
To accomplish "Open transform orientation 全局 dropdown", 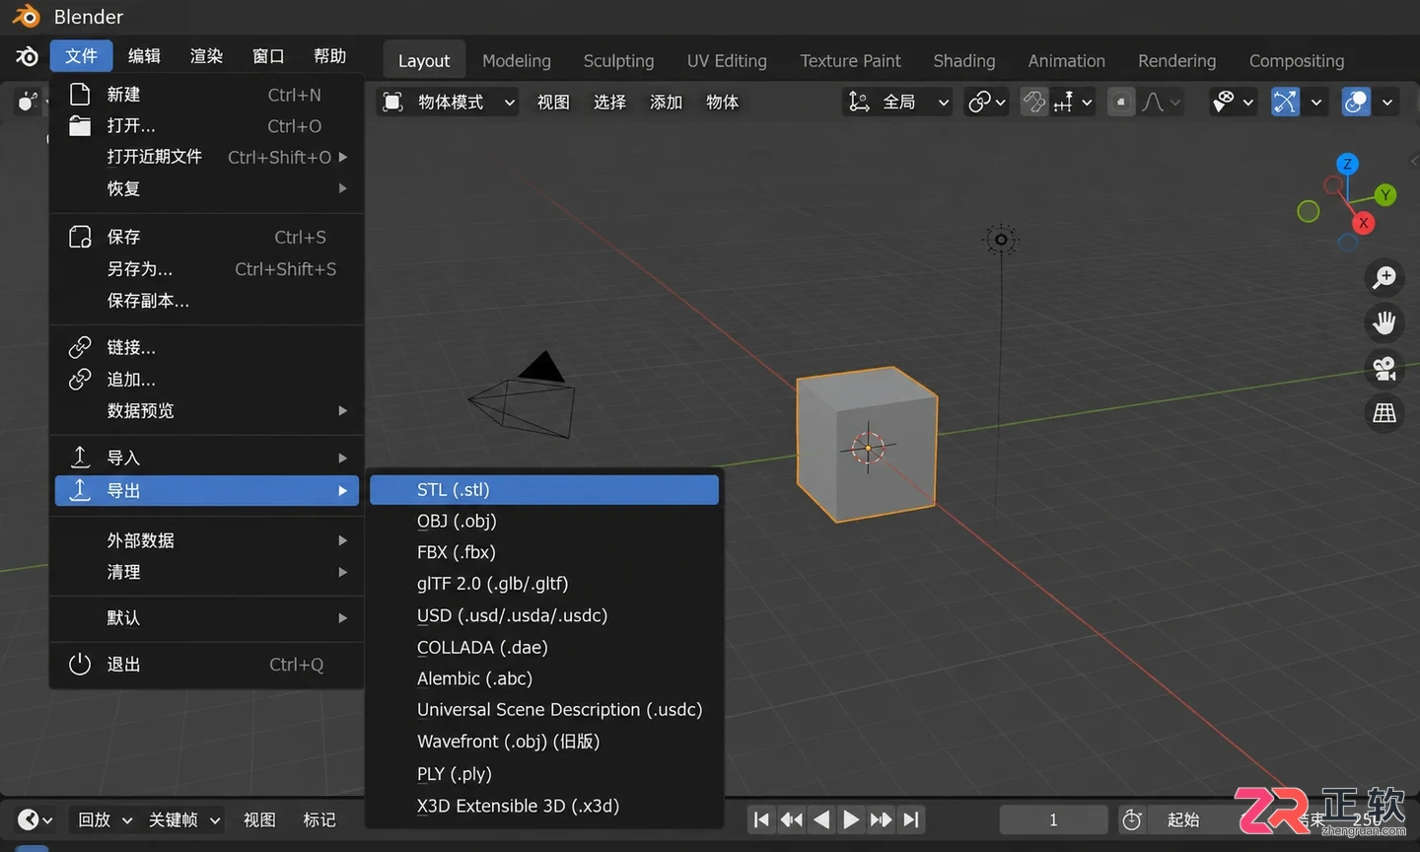I will (897, 102).
